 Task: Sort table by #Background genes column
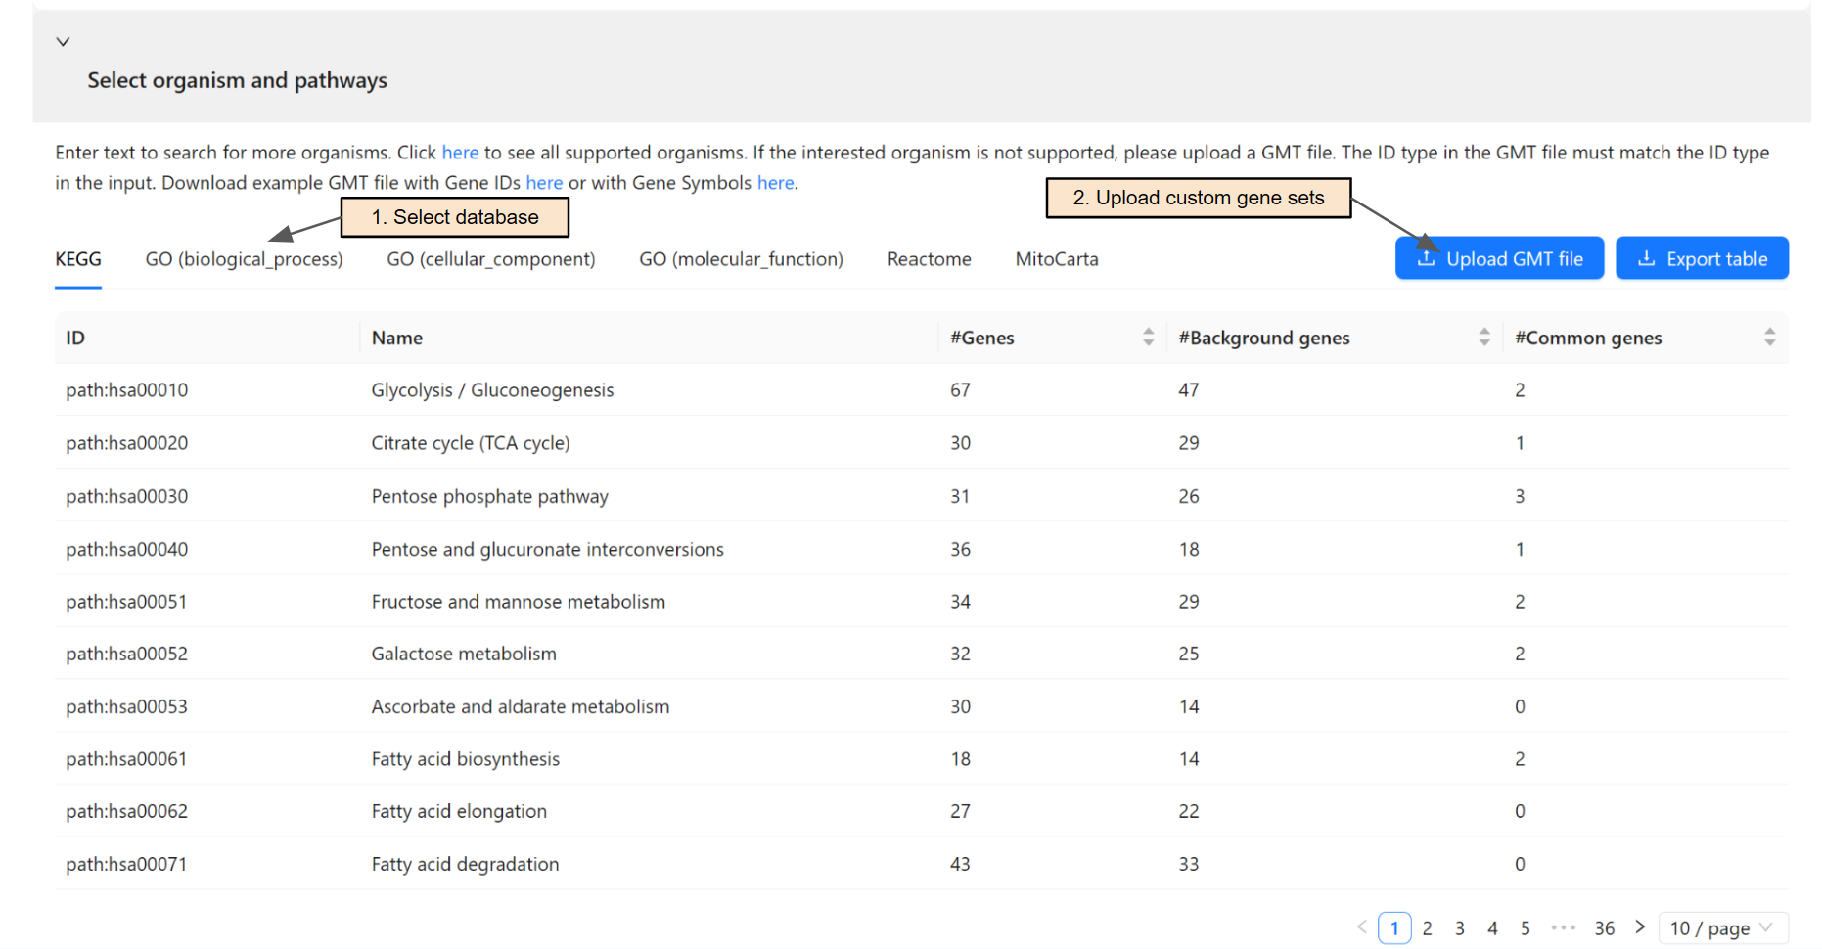1483,338
